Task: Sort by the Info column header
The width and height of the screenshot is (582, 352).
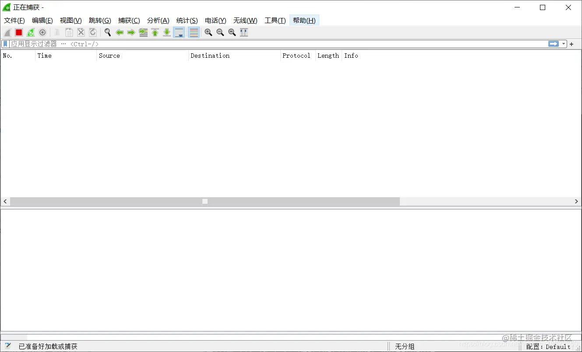Action: (461, 56)
